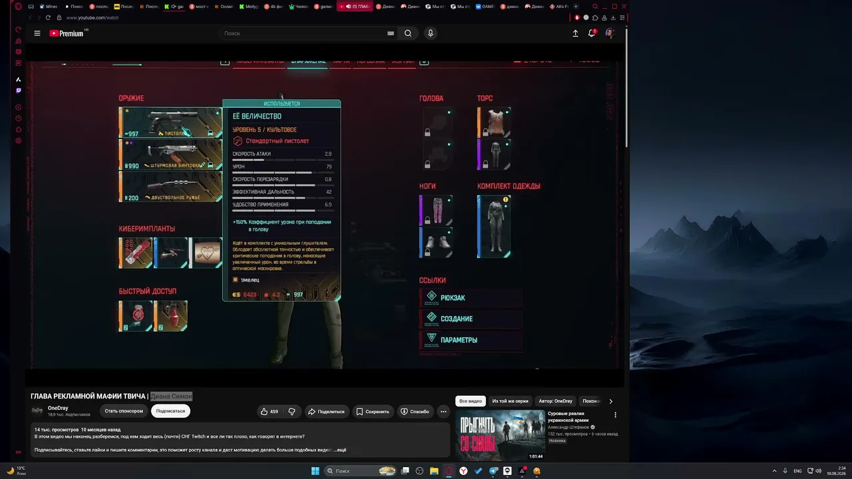
Task: Open the Player icon in Opera sidebar
Action: pos(19,107)
